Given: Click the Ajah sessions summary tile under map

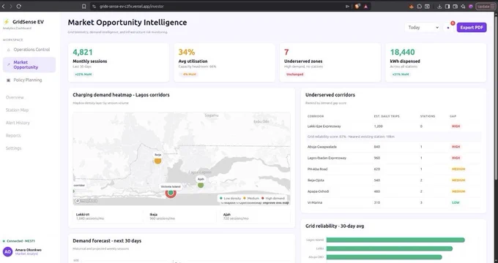Looking at the screenshot, I should point(256,216).
